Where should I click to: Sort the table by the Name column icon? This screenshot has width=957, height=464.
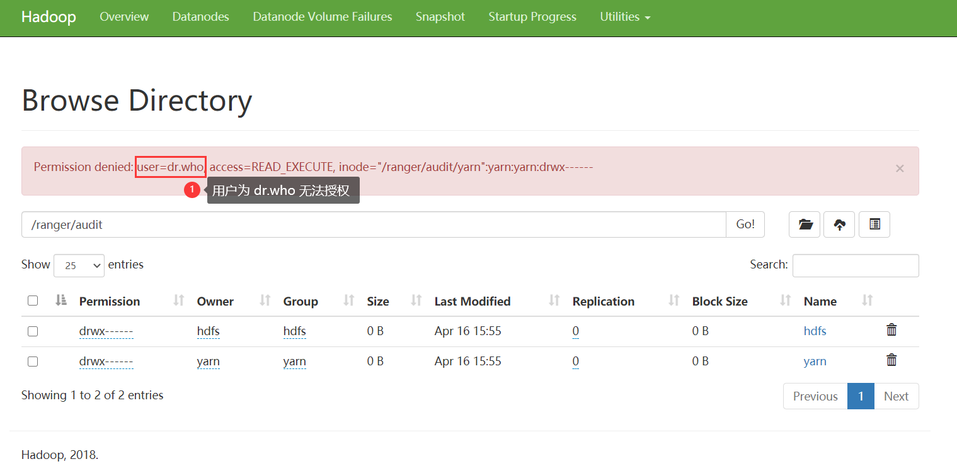coord(866,301)
